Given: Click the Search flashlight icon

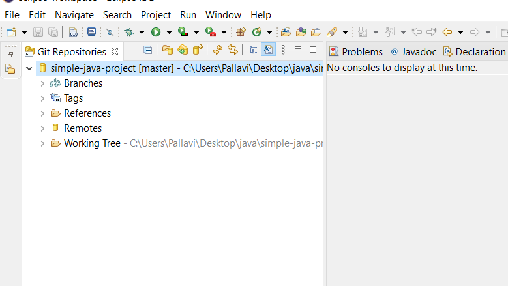Looking at the screenshot, I should [x=332, y=32].
